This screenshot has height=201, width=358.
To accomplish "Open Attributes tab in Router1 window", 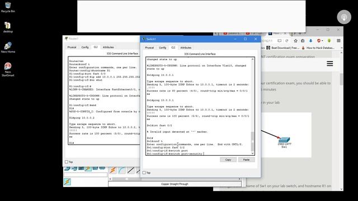I will pyautogui.click(x=108, y=47).
